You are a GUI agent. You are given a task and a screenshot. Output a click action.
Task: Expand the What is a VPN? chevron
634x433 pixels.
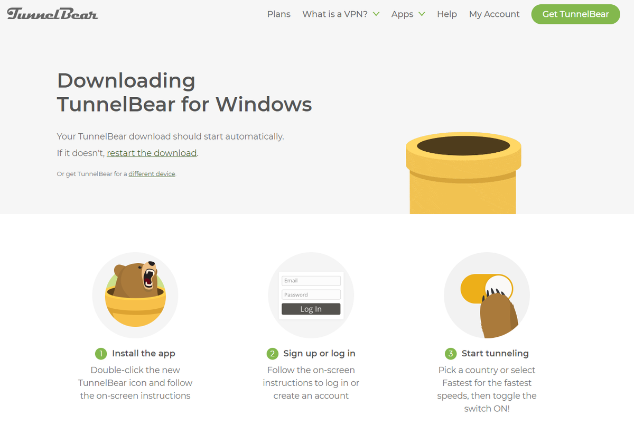[x=376, y=14]
